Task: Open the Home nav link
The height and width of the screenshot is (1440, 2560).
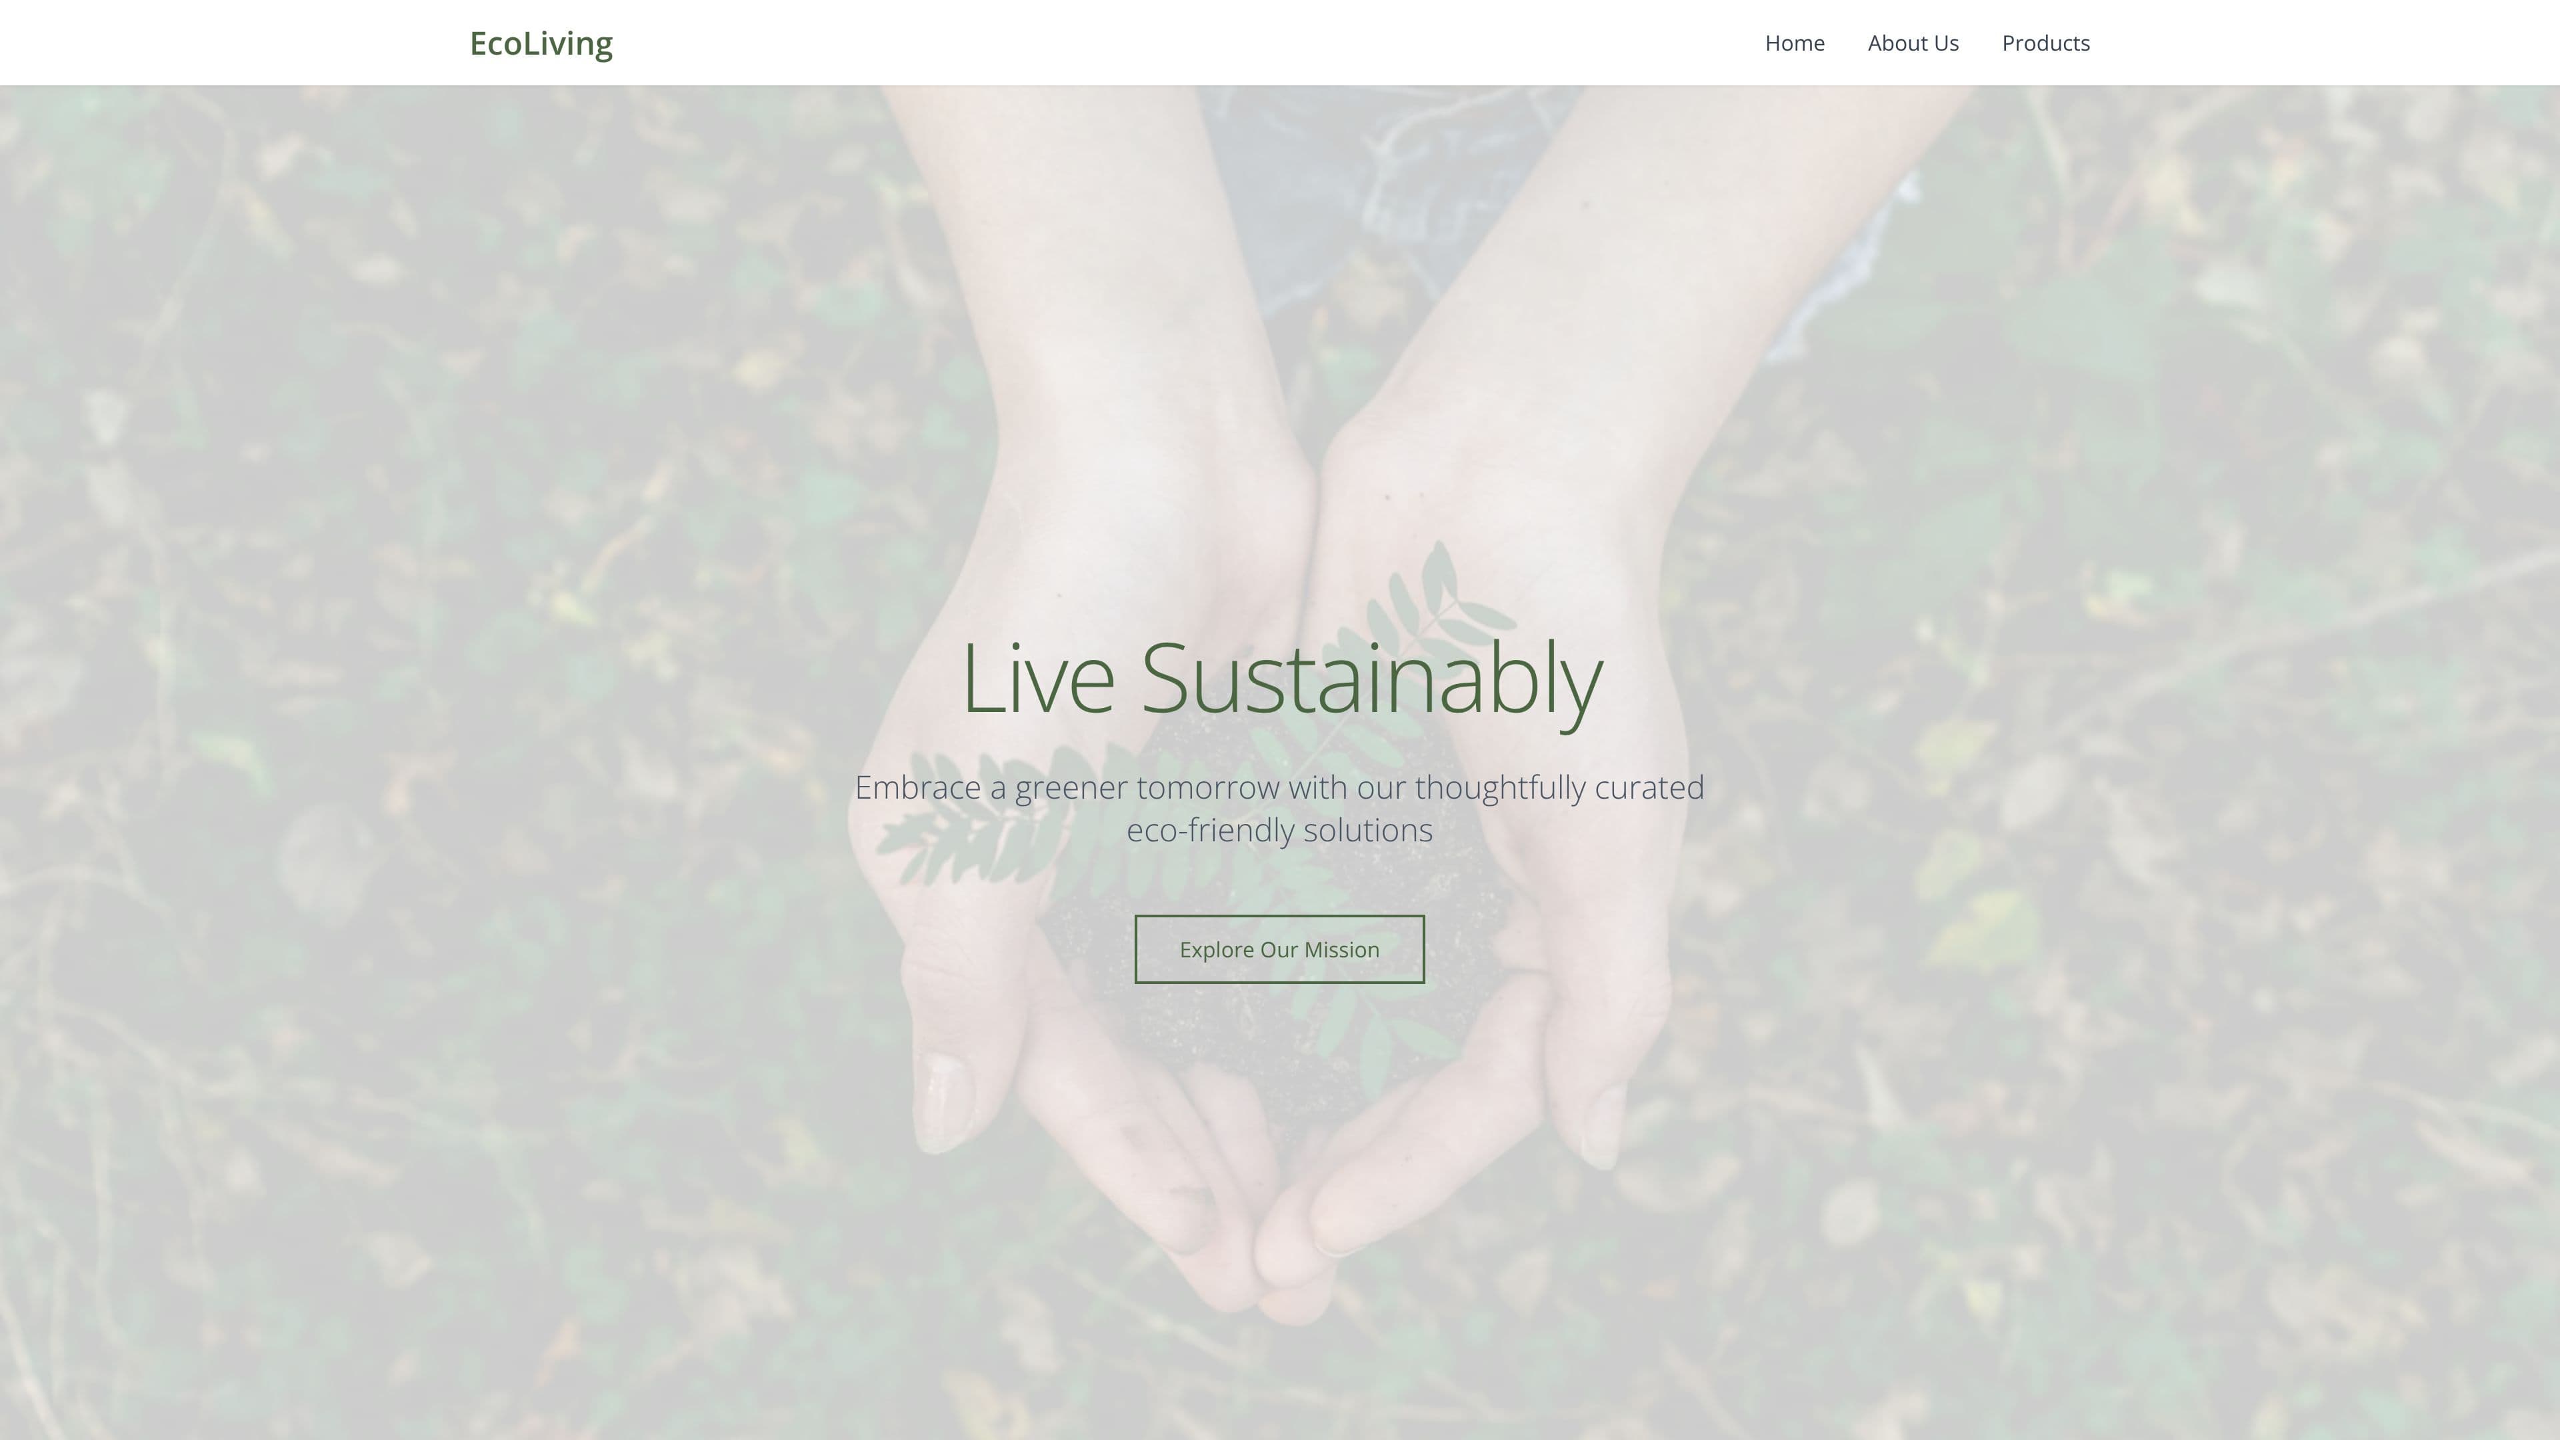Action: (1794, 44)
